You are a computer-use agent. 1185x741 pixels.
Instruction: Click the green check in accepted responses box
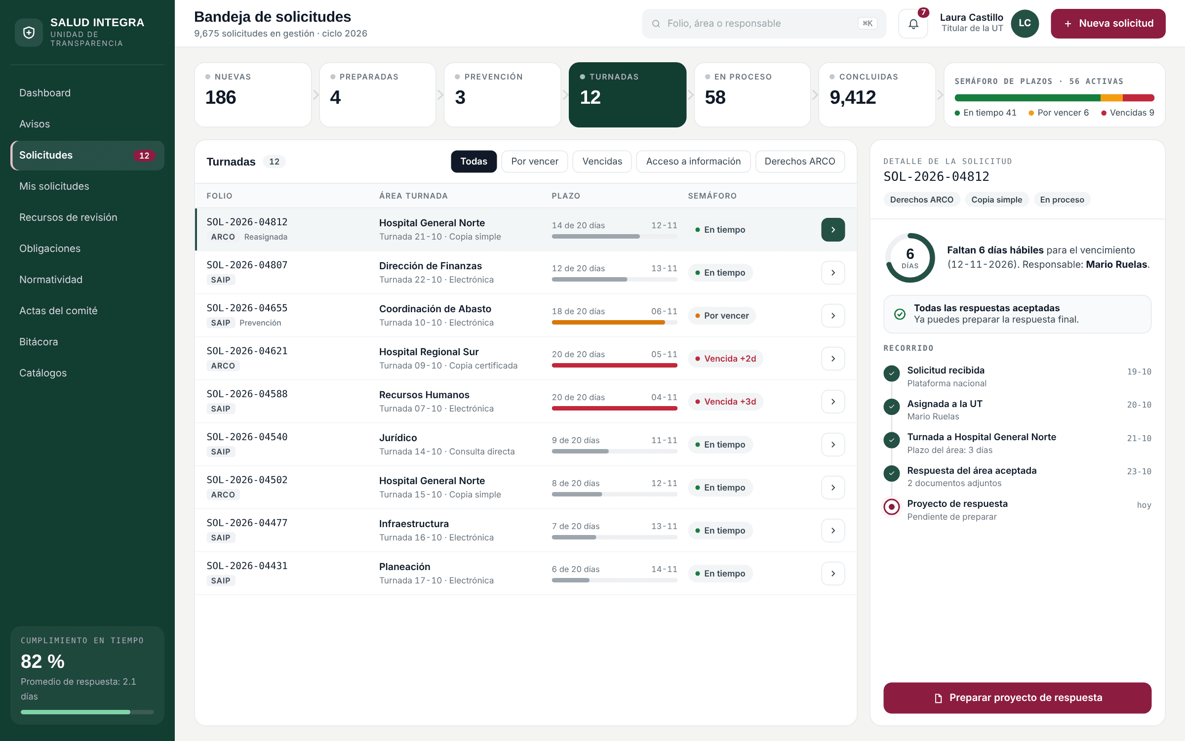click(x=900, y=314)
